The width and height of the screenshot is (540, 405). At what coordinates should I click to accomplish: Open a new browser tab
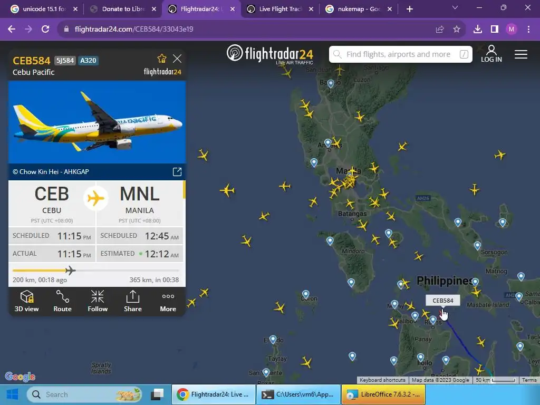pos(409,9)
